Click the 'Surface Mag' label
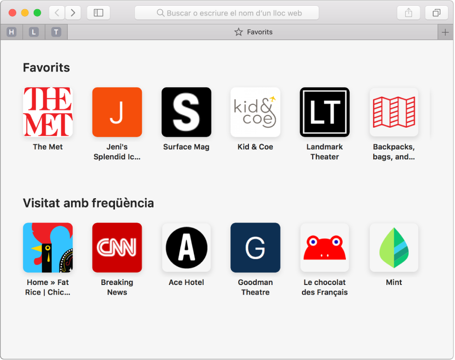The height and width of the screenshot is (360, 455). [x=186, y=147]
